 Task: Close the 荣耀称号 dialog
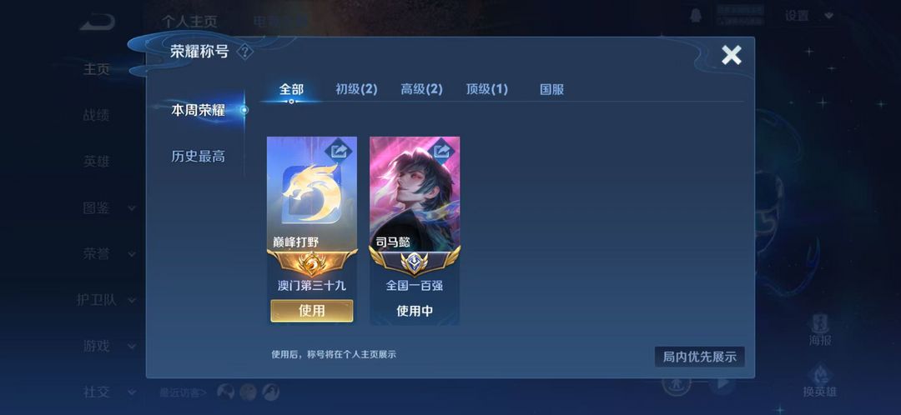732,55
